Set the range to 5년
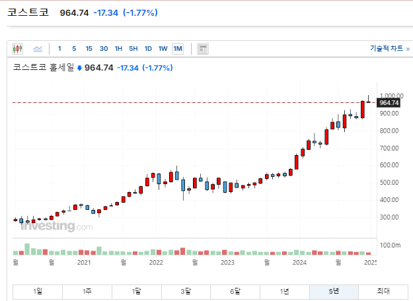This screenshot has height=301, width=413. (x=334, y=291)
